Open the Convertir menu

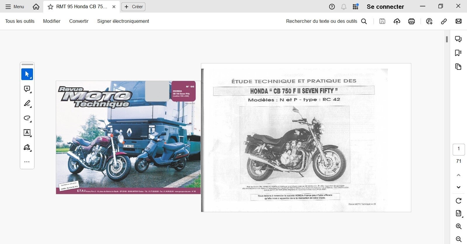[79, 21]
